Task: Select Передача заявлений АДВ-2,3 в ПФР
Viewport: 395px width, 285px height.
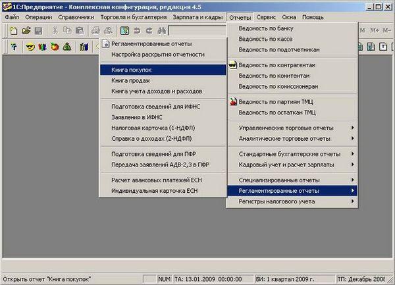Action: (163, 165)
